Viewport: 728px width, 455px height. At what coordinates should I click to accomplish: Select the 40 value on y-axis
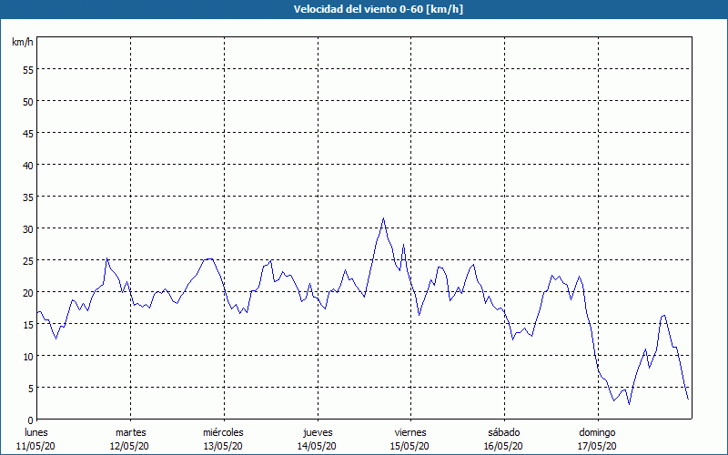coord(28,166)
